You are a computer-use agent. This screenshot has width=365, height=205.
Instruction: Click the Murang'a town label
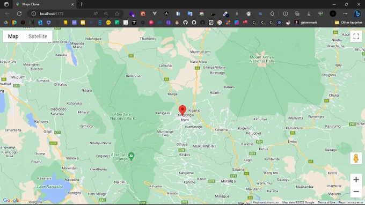point(228,181)
